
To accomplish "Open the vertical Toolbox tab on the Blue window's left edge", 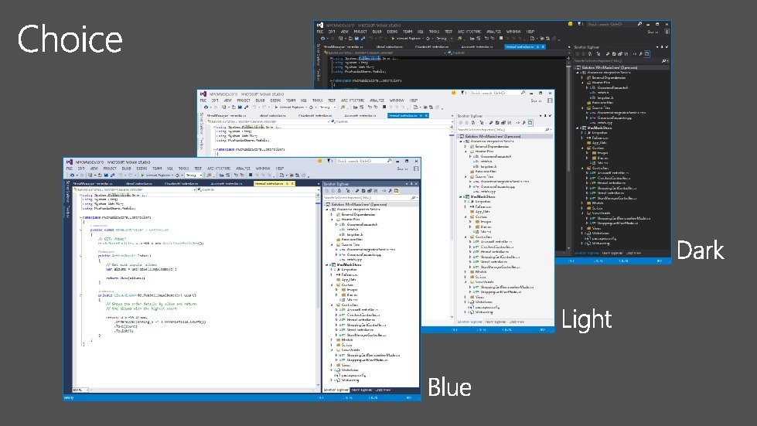I will click(67, 211).
